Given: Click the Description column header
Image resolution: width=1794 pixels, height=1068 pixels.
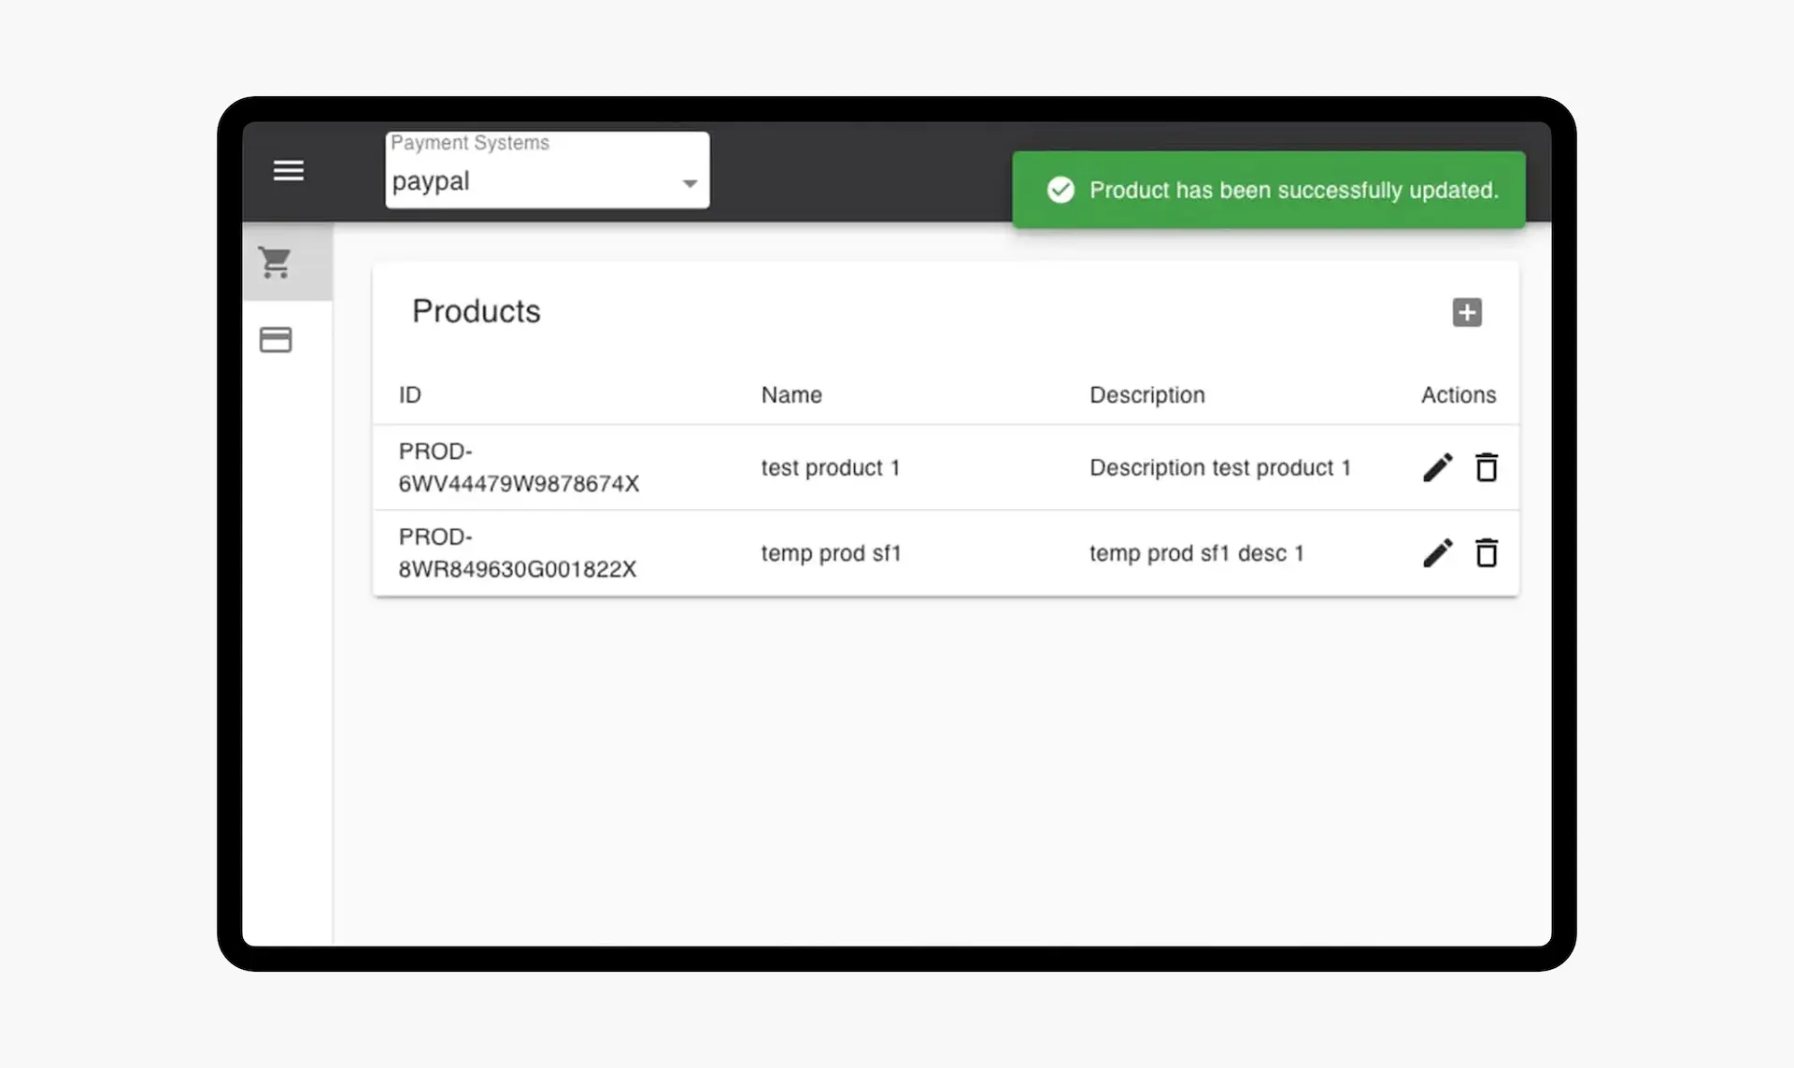Looking at the screenshot, I should click(1146, 394).
